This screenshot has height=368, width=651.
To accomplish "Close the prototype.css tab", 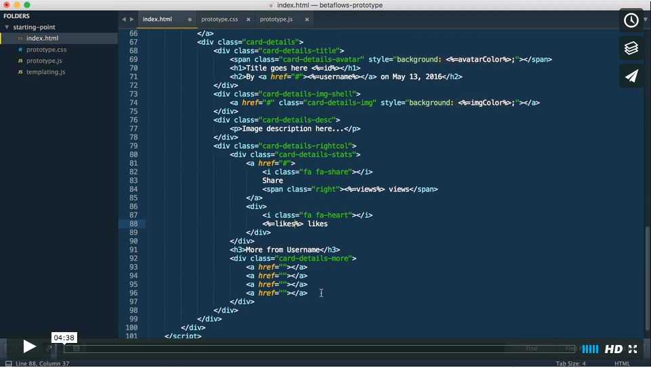I will [249, 20].
